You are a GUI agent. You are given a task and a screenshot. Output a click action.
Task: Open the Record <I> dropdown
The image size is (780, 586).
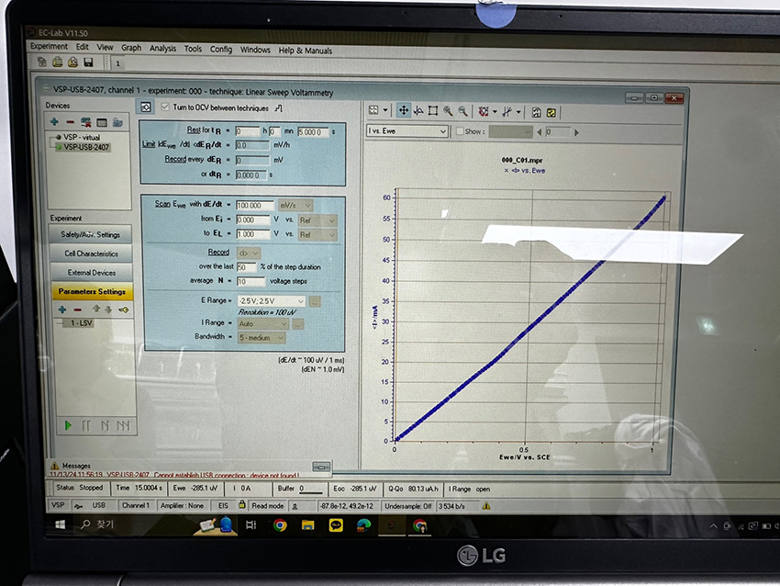click(249, 253)
